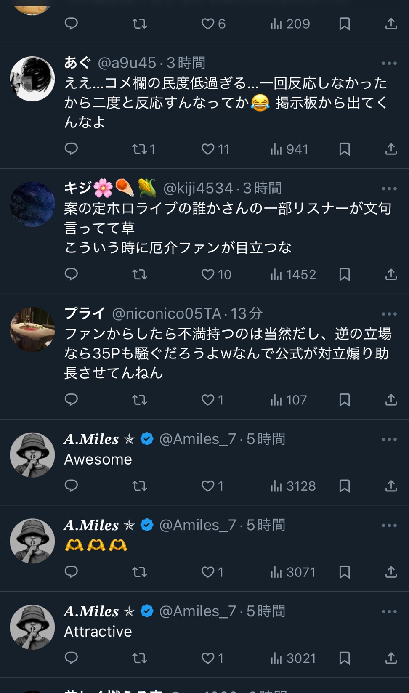Screen dimensions: 409x693
Task: Open more options for あぐ's tweet
Action: pos(389,63)
